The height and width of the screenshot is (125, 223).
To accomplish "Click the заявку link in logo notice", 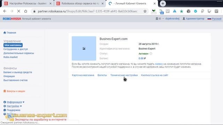I will [159, 64].
